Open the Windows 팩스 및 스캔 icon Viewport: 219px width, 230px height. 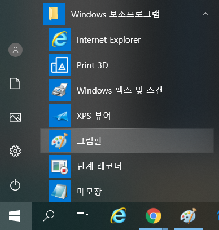(x=60, y=90)
